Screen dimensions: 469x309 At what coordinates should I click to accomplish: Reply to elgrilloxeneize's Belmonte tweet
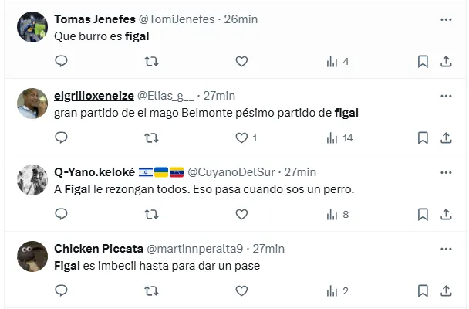coord(62,138)
